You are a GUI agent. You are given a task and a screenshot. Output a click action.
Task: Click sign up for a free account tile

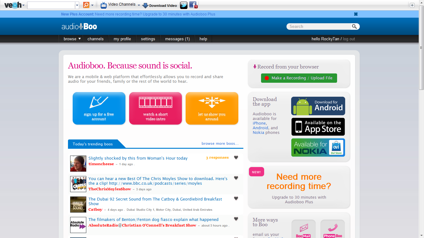(x=99, y=108)
